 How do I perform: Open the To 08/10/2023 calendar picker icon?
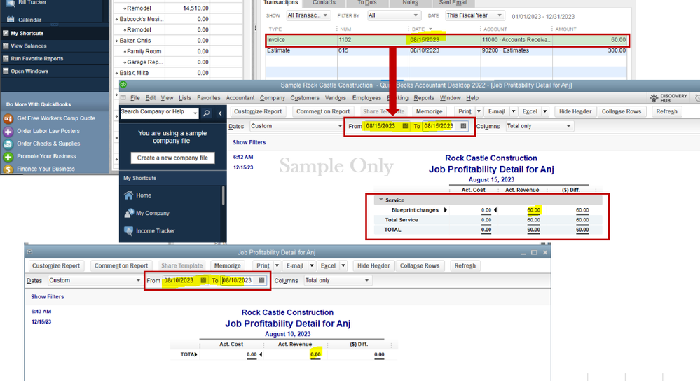(261, 280)
